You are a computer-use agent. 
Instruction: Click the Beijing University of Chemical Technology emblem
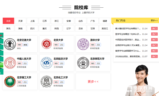pyautogui.click(x=47, y=81)
